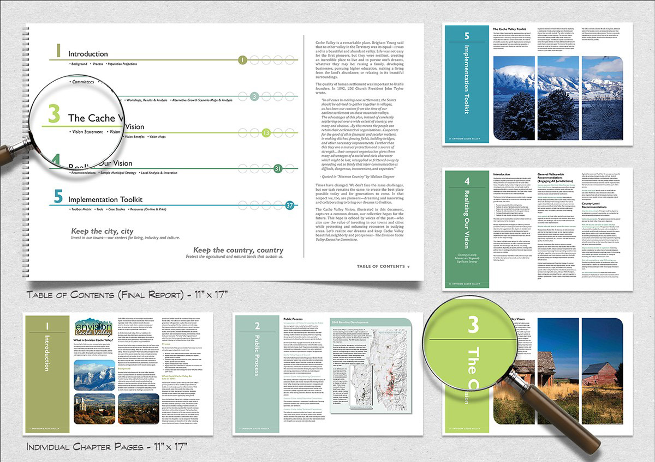Click the teal Public Process chapter sidebar
Viewport: 655px width, 462px height.
pyautogui.click(x=257, y=374)
